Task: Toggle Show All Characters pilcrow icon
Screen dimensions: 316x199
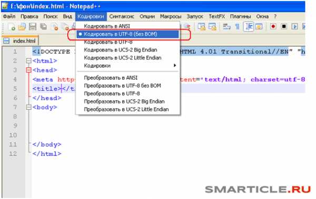Action: [x=238, y=27]
